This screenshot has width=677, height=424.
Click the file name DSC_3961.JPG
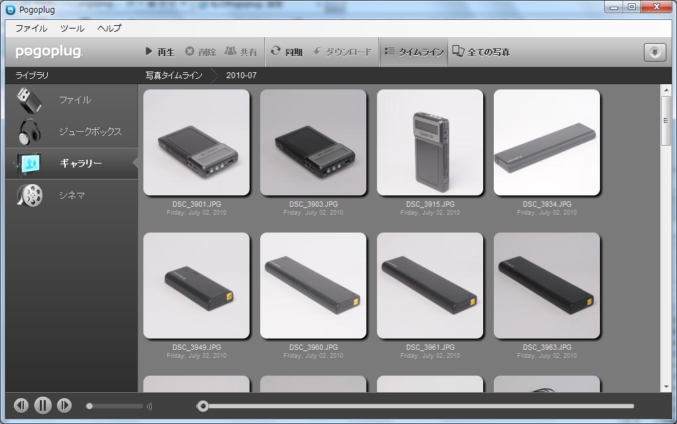tap(430, 347)
